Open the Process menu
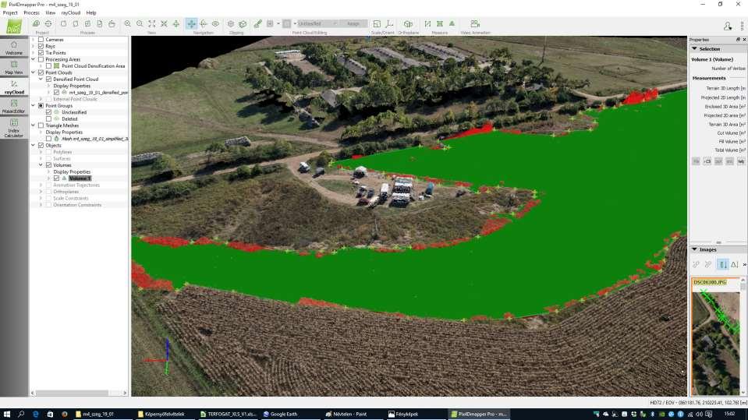Screen dimensions: 748x420 pos(31,13)
